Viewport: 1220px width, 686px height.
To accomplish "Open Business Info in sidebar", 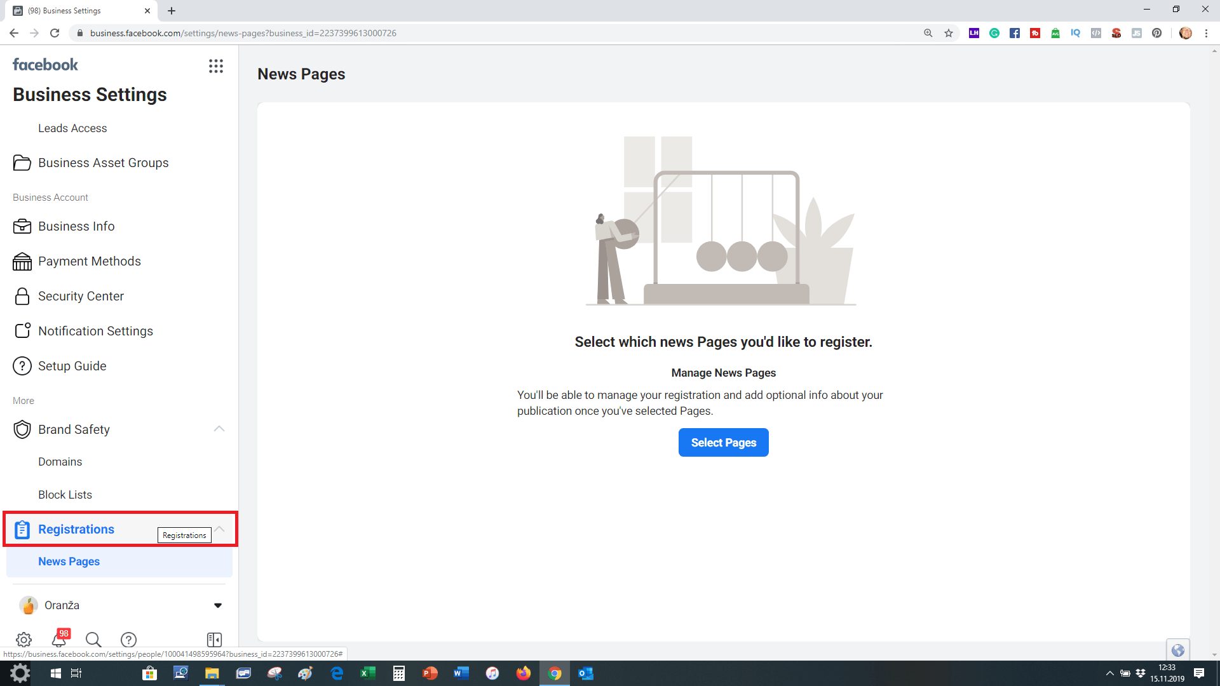I will coord(76,226).
